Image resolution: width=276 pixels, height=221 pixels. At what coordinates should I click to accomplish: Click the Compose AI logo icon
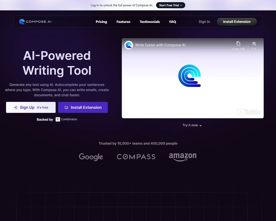[22, 22]
